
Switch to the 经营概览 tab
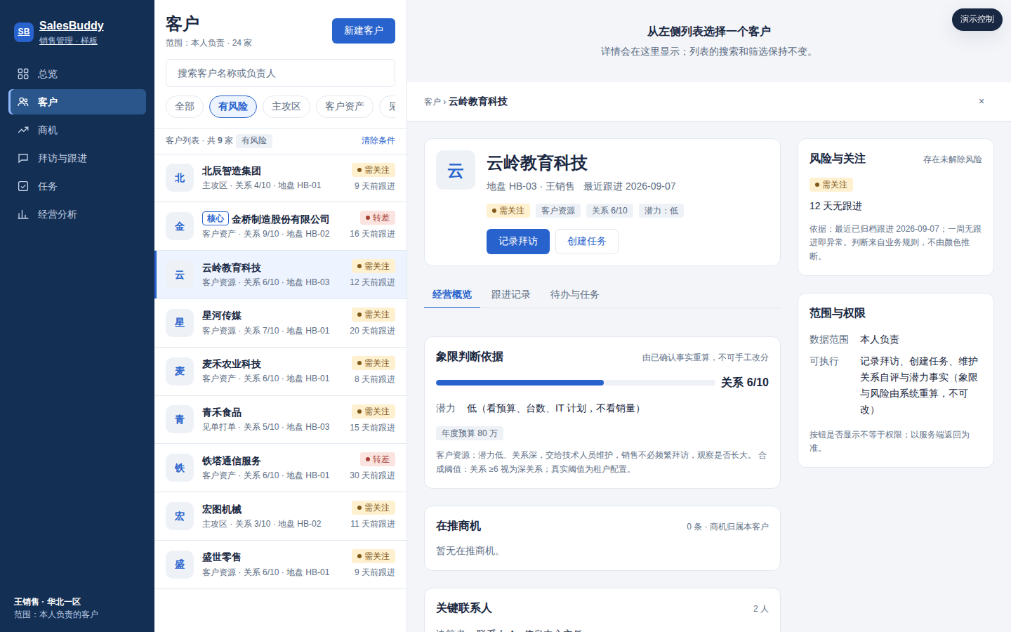(x=452, y=295)
